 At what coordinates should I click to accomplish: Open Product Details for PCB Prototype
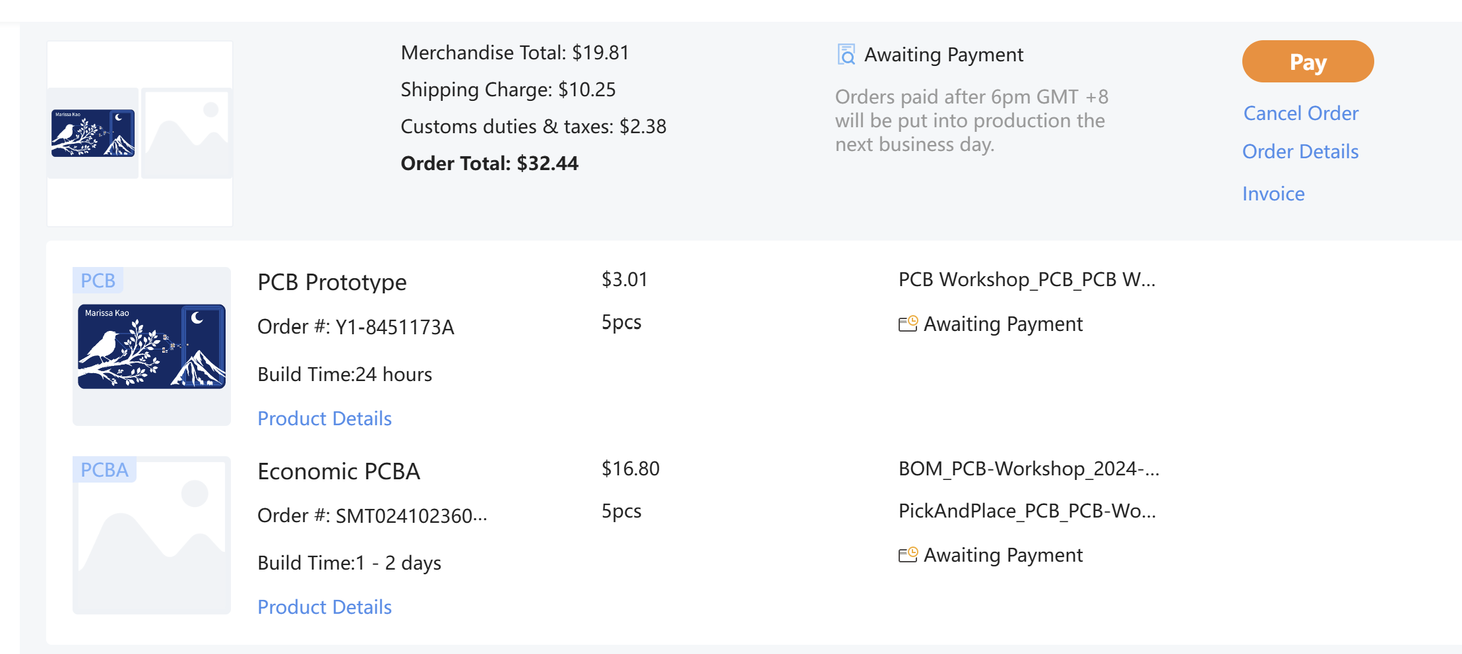[x=325, y=419]
